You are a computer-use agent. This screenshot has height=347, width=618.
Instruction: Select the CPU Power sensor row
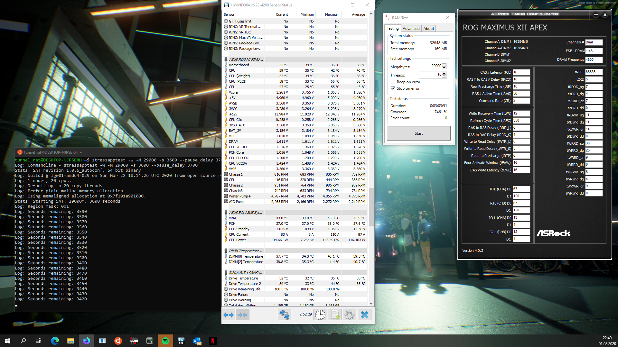[x=295, y=240]
